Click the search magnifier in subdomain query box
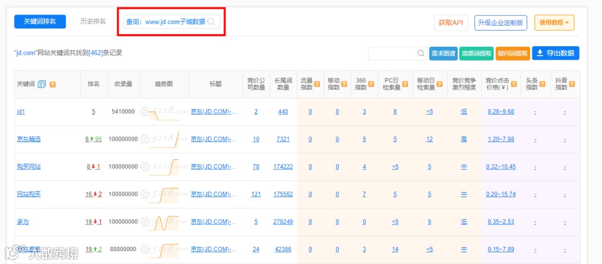The image size is (602, 264). pos(211,22)
